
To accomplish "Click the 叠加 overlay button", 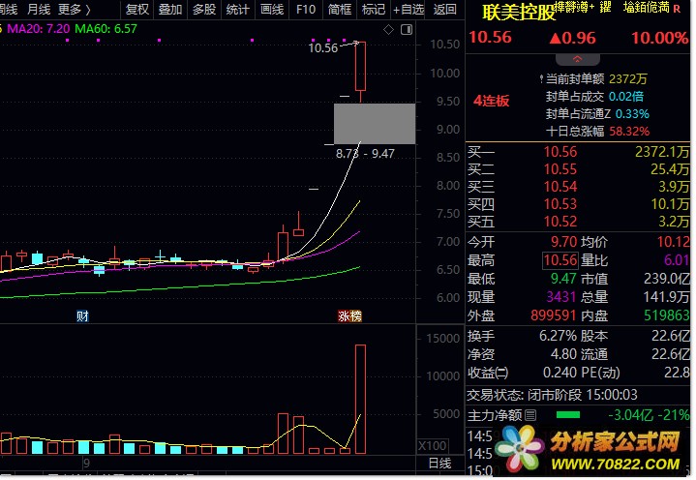I will tap(170, 9).
